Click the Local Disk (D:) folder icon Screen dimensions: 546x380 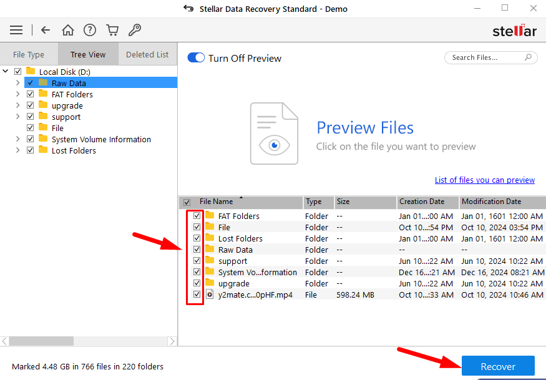(31, 71)
